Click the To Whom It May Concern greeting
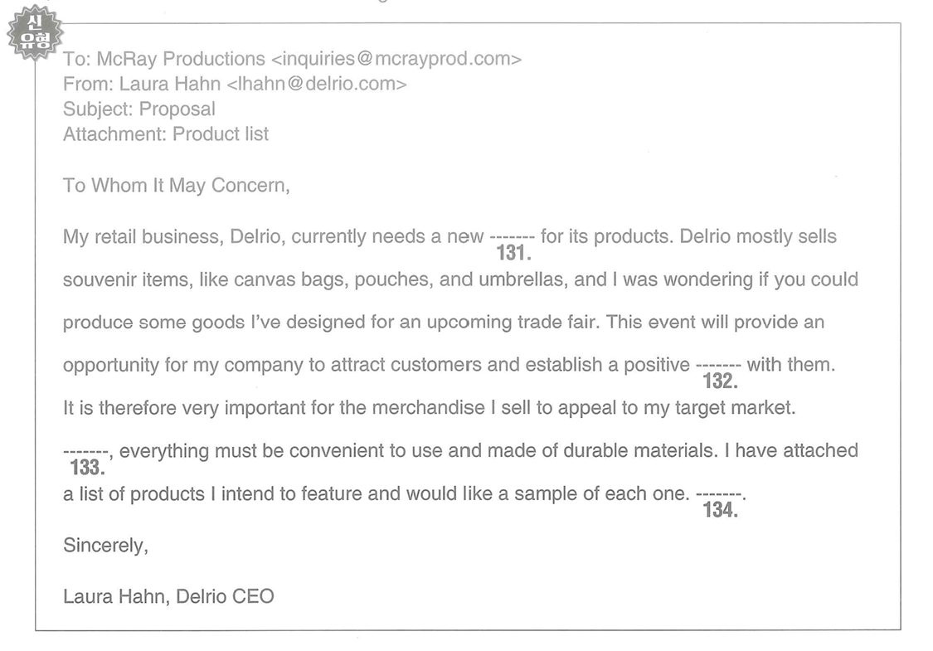The height and width of the screenshot is (651, 933). coord(177,185)
